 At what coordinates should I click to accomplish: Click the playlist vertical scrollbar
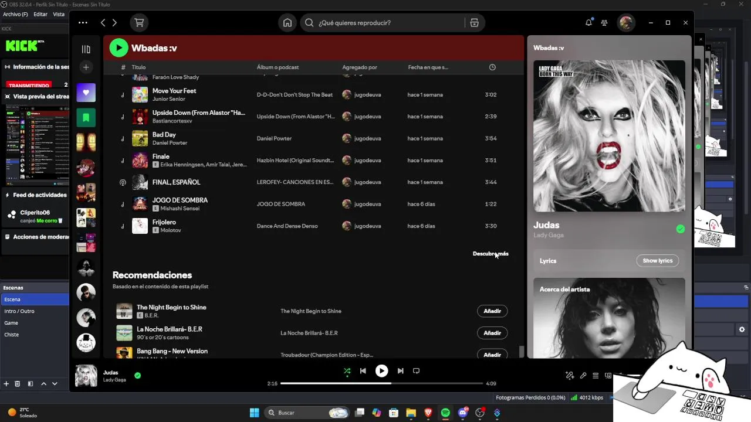521,352
